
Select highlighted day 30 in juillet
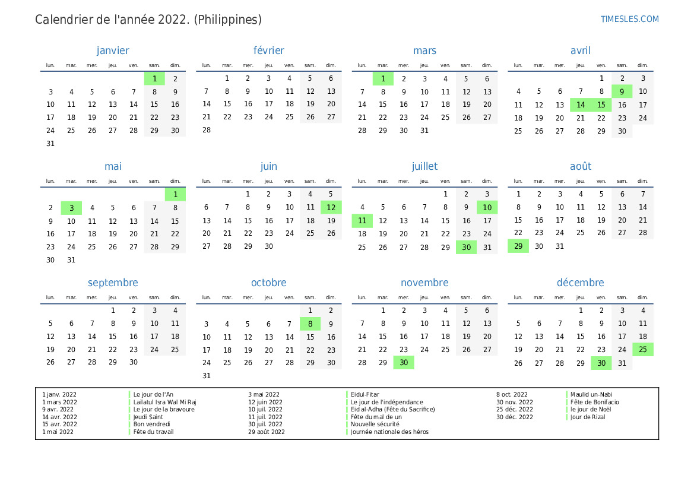[x=466, y=248]
